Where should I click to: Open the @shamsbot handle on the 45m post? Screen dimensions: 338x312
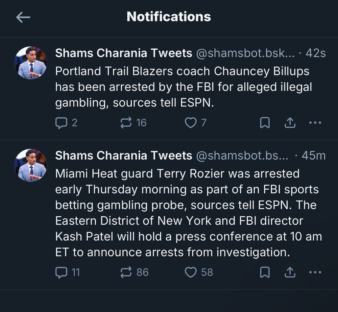pos(242,155)
